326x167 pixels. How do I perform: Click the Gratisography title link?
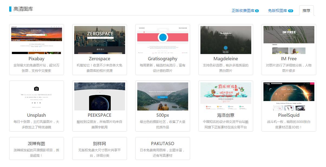pyautogui.click(x=163, y=59)
